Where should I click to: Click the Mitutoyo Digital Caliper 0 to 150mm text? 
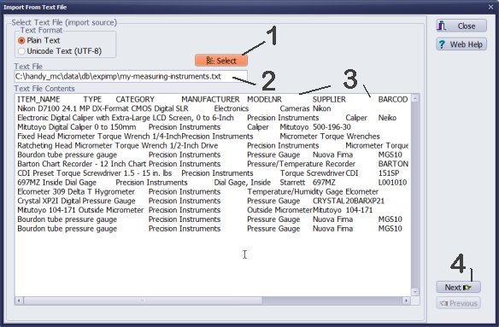click(77, 127)
